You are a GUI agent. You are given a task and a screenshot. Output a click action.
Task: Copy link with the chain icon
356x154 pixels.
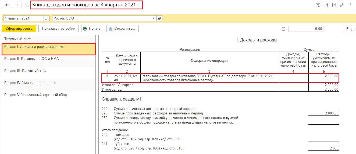(342, 5)
